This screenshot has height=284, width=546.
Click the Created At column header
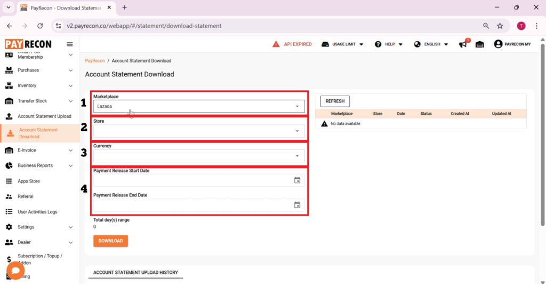click(x=460, y=114)
